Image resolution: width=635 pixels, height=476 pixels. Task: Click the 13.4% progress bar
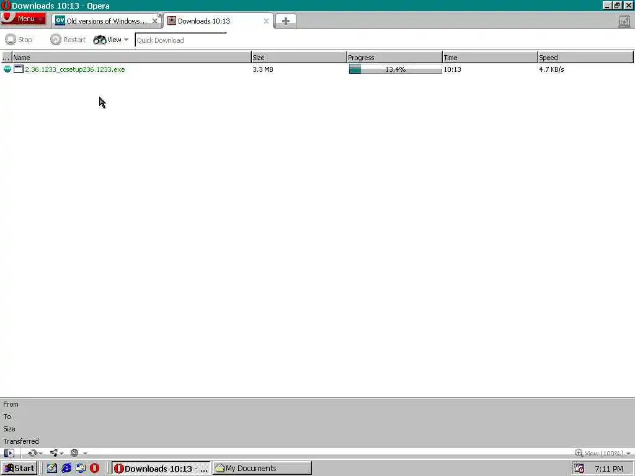pos(395,69)
